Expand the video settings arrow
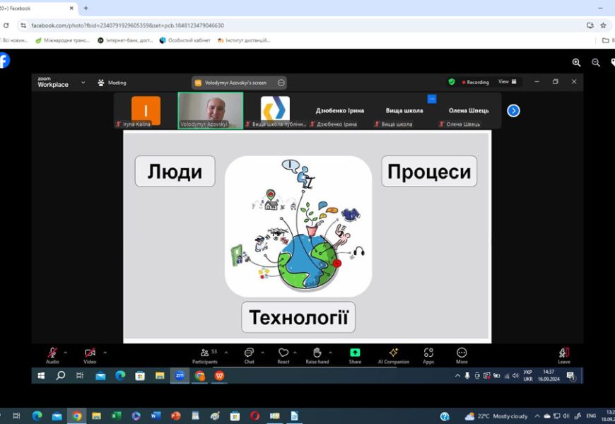 click(105, 353)
